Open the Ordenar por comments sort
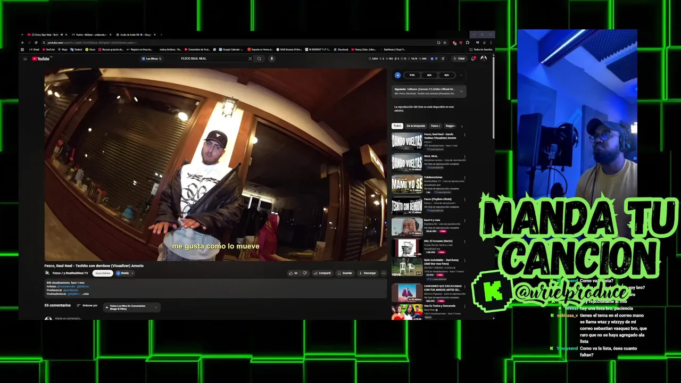This screenshot has width=681, height=383. (x=88, y=305)
